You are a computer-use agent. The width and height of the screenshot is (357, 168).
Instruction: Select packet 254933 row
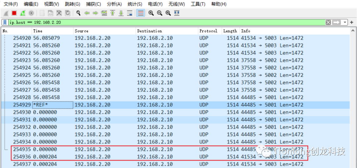click(x=176, y=134)
